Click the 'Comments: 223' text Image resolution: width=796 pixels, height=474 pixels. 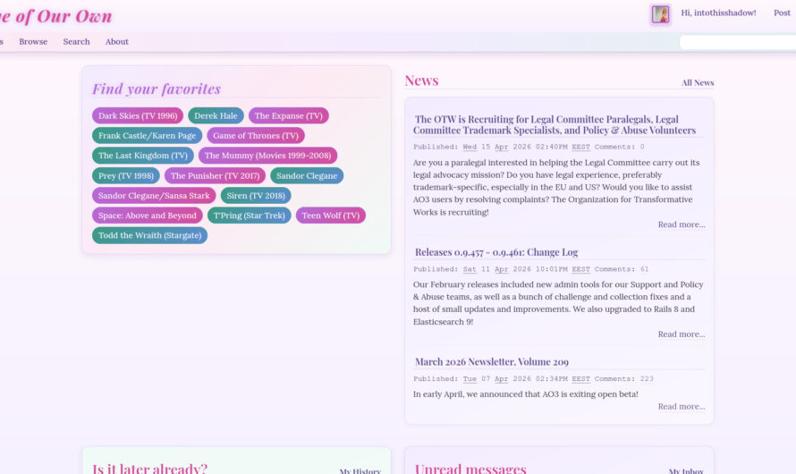point(624,378)
